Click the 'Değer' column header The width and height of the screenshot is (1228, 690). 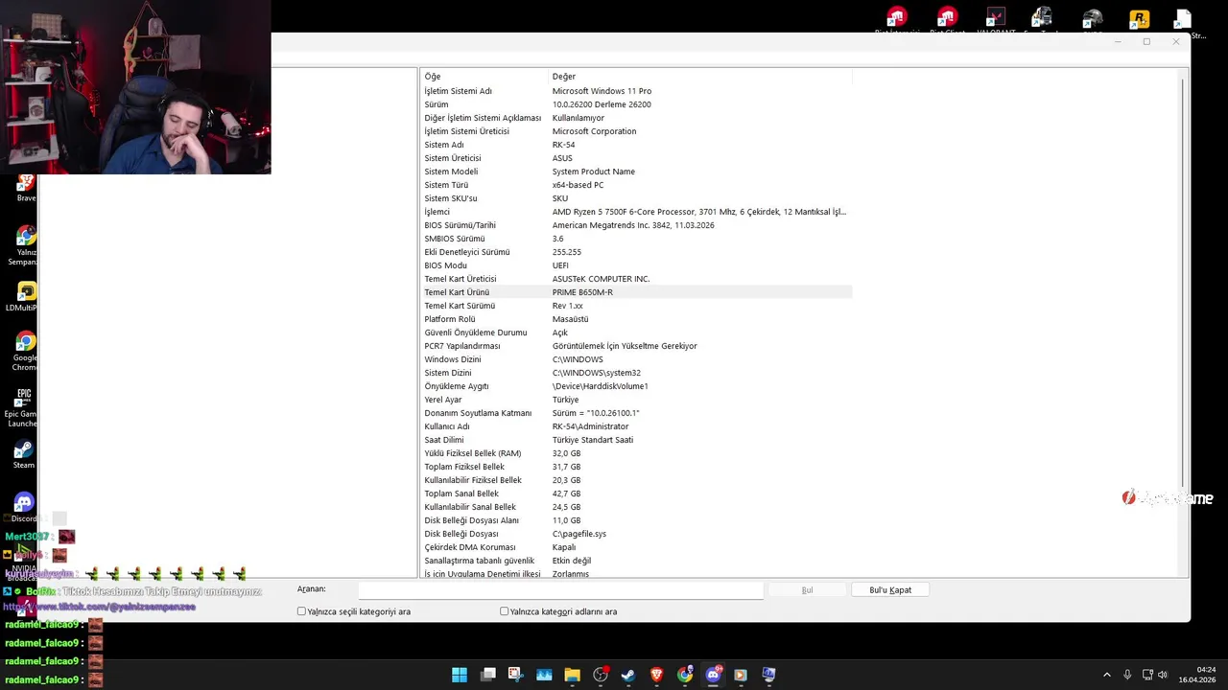[700, 77]
